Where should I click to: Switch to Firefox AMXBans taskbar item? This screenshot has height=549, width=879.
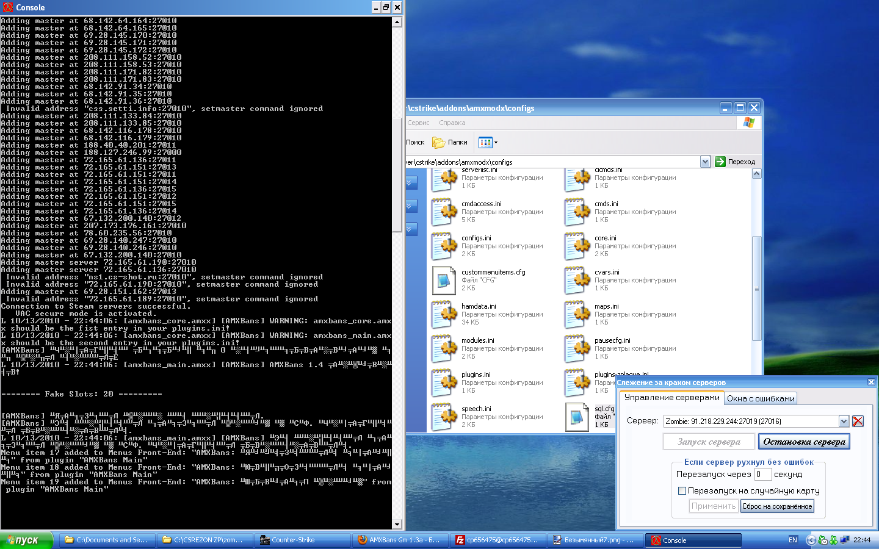coord(400,540)
